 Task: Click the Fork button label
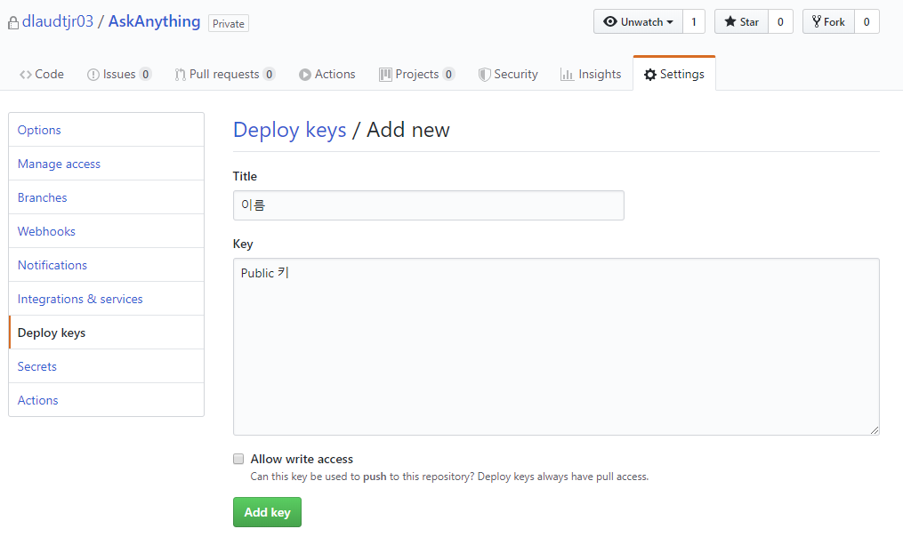point(834,22)
